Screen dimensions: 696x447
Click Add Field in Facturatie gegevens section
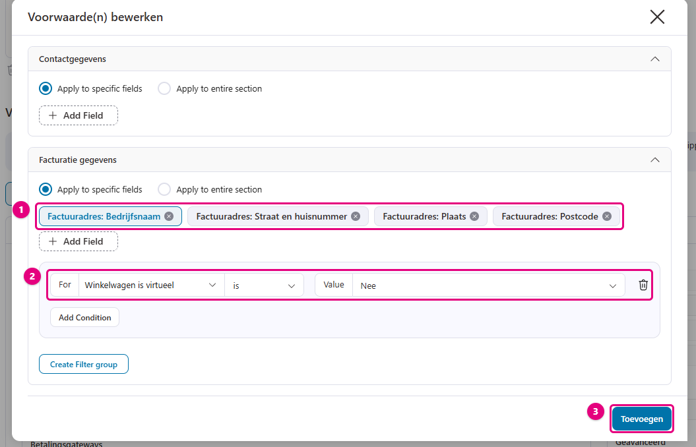(x=79, y=241)
